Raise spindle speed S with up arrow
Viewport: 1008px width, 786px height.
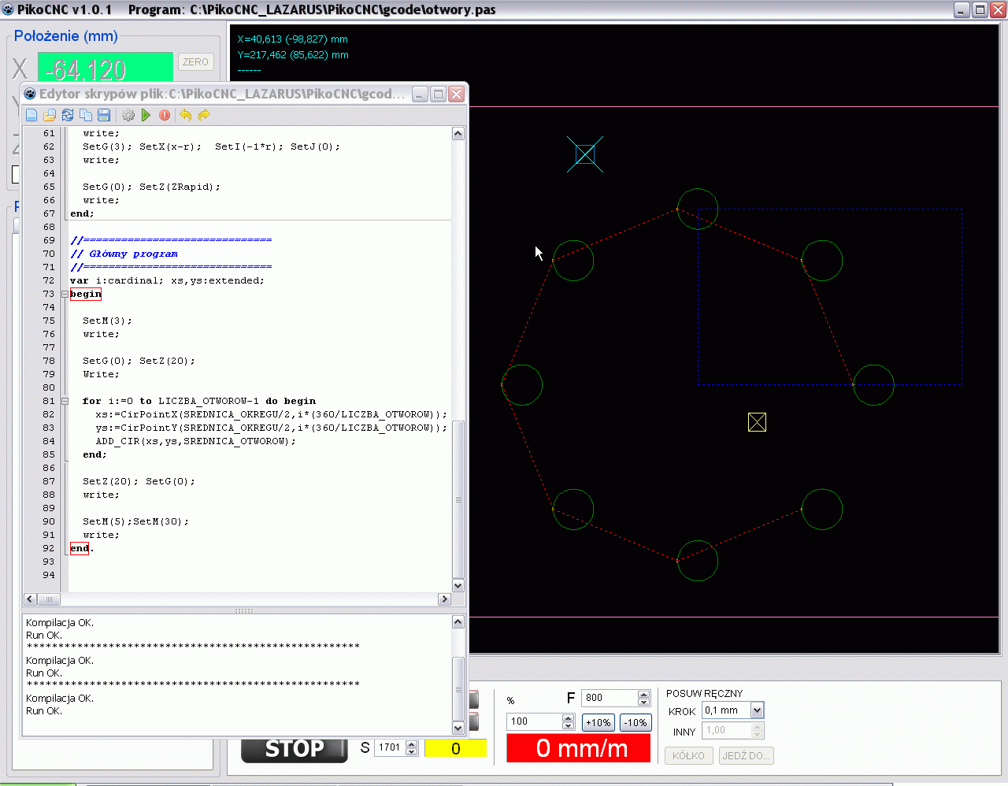tap(412, 743)
